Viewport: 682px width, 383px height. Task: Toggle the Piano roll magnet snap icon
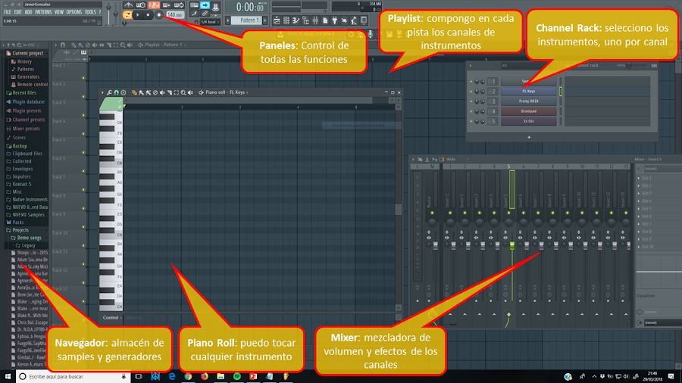point(116,92)
